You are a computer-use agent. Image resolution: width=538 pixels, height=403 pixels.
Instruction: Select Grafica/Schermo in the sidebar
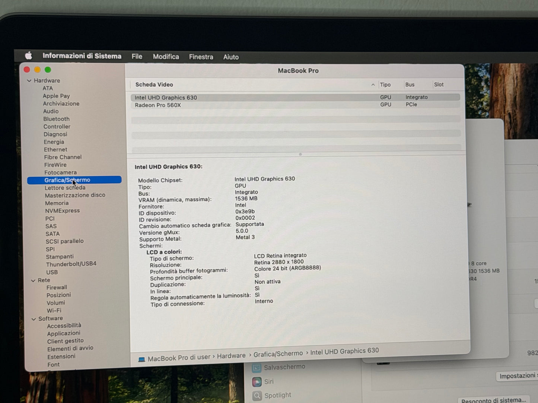(74, 180)
